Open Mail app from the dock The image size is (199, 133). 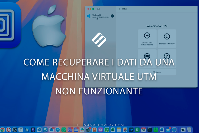pos(168,130)
